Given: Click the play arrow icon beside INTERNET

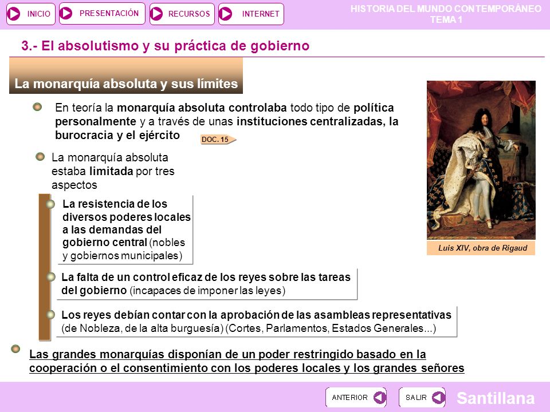Looking at the screenshot, I should point(226,14).
